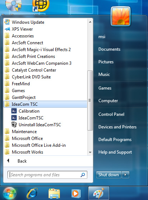Open the Microsoft Works folder label
This screenshot has height=200, width=148.
27,152
